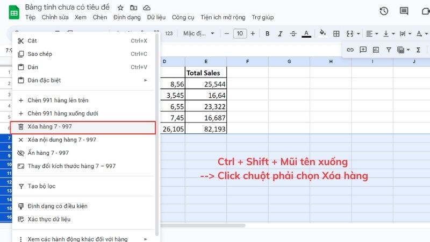Choose Dán in the context menu
The image size is (430, 242).
pos(83,67)
